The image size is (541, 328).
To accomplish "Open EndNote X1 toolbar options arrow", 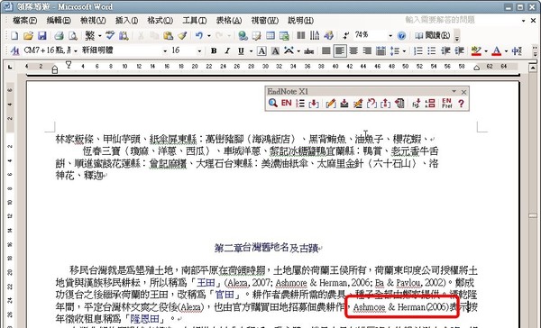I will click(x=454, y=92).
